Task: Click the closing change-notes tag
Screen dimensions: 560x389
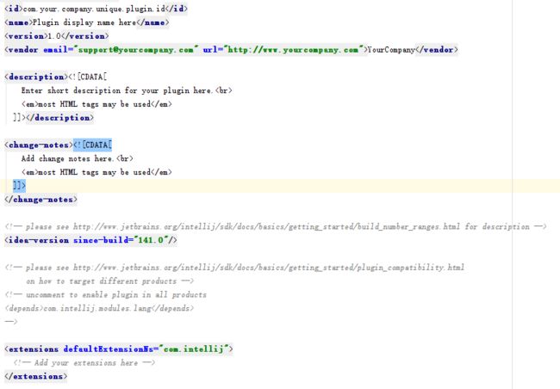Action: pyautogui.click(x=40, y=199)
